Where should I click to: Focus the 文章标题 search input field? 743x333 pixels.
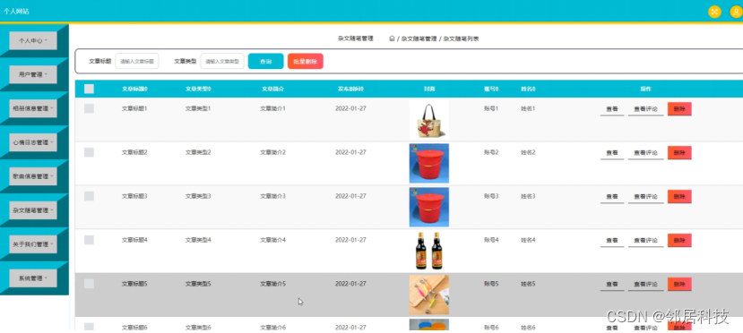point(137,62)
